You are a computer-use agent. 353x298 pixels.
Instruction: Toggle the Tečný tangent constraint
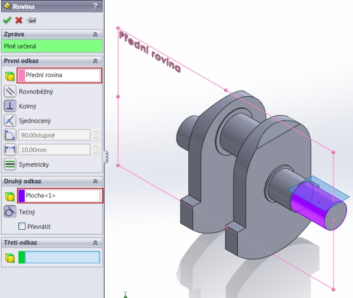pos(10,212)
